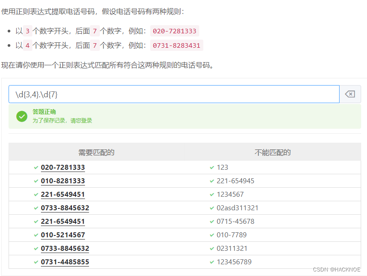Click the checkmark beside 221-654945
Image resolution: width=367 pixels, height=276 pixels.
pos(212,181)
